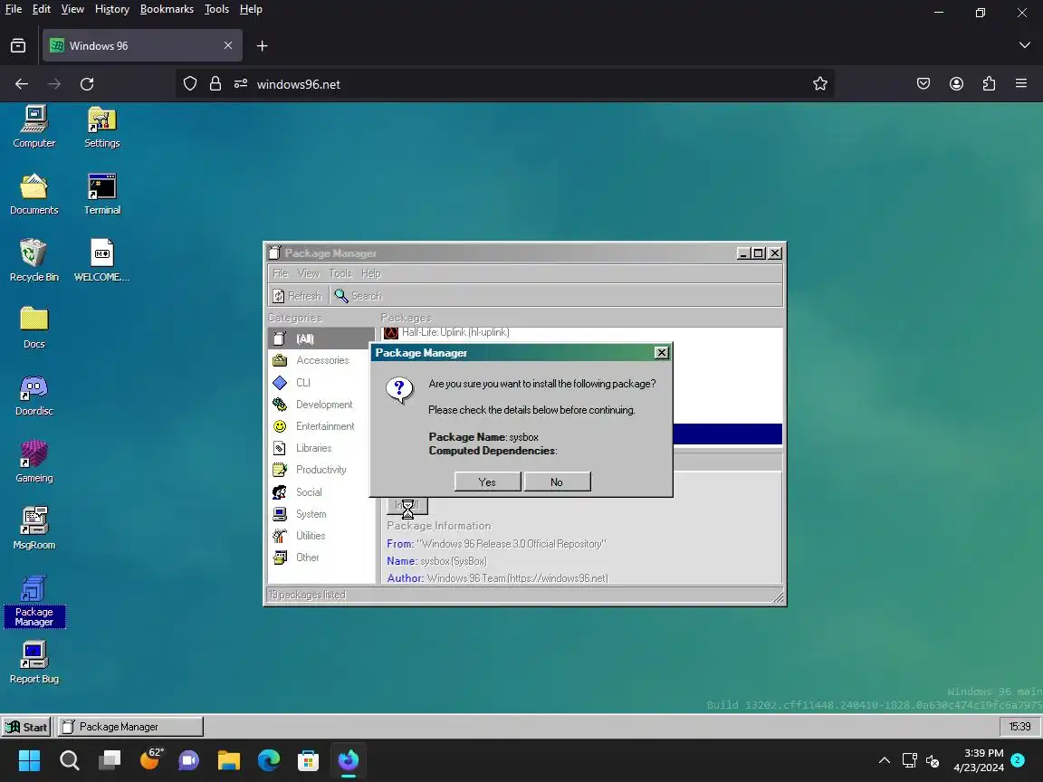Select the Utilities category
This screenshot has height=782, width=1043.
pos(321,535)
